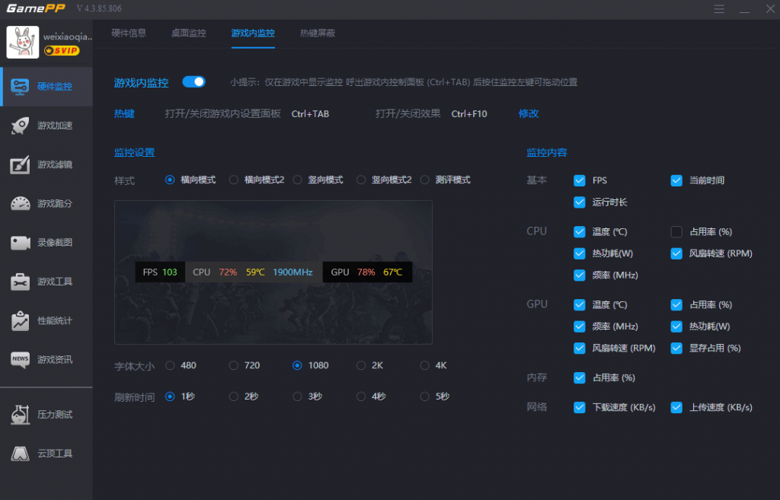Viewport: 780px width, 500px height.
Task: Set refresh time to 1秒
Action: tap(170, 396)
